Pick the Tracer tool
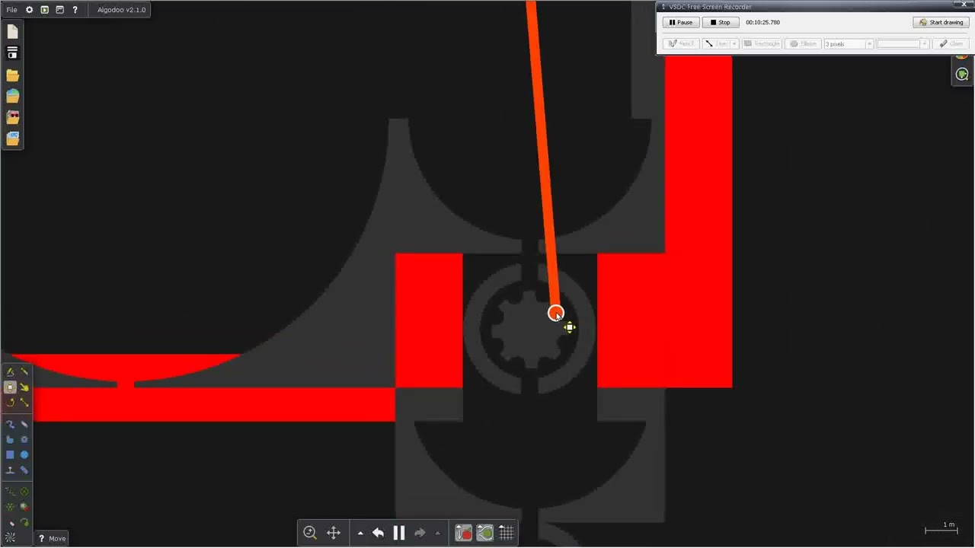This screenshot has height=548, width=975. click(x=24, y=523)
